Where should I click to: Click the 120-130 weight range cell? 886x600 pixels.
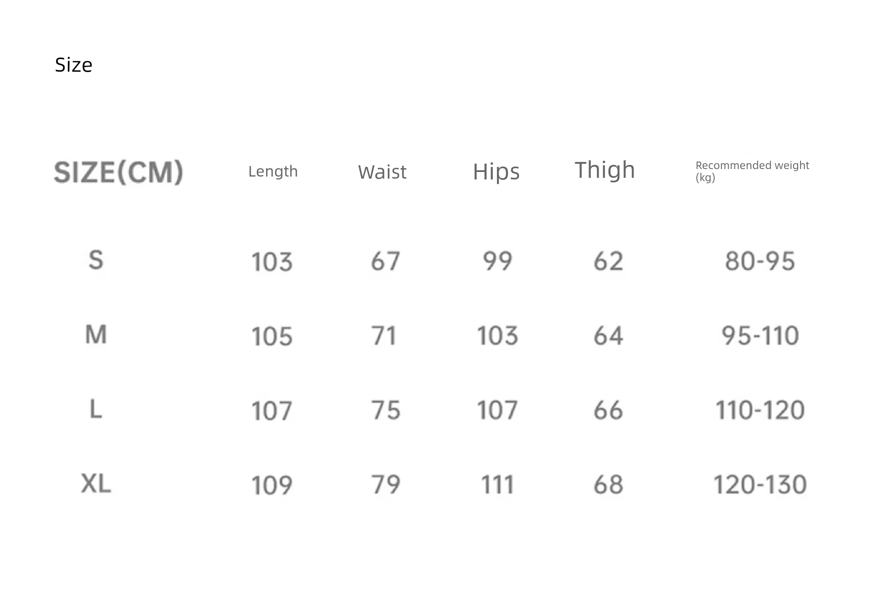(x=760, y=485)
